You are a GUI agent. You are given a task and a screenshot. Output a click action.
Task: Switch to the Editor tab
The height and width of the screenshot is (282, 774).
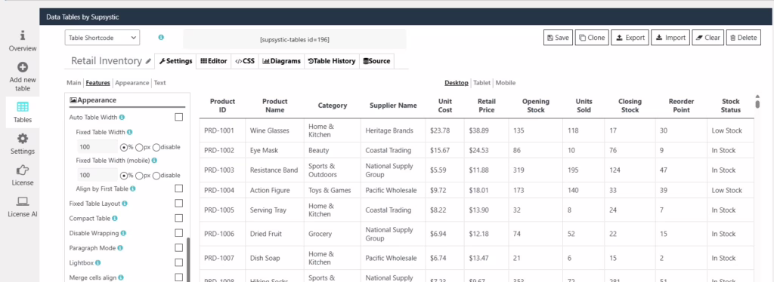click(x=214, y=61)
